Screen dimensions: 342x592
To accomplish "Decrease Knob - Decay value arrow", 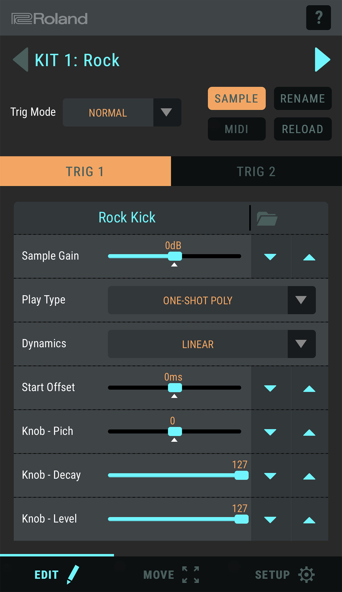I will [x=270, y=476].
